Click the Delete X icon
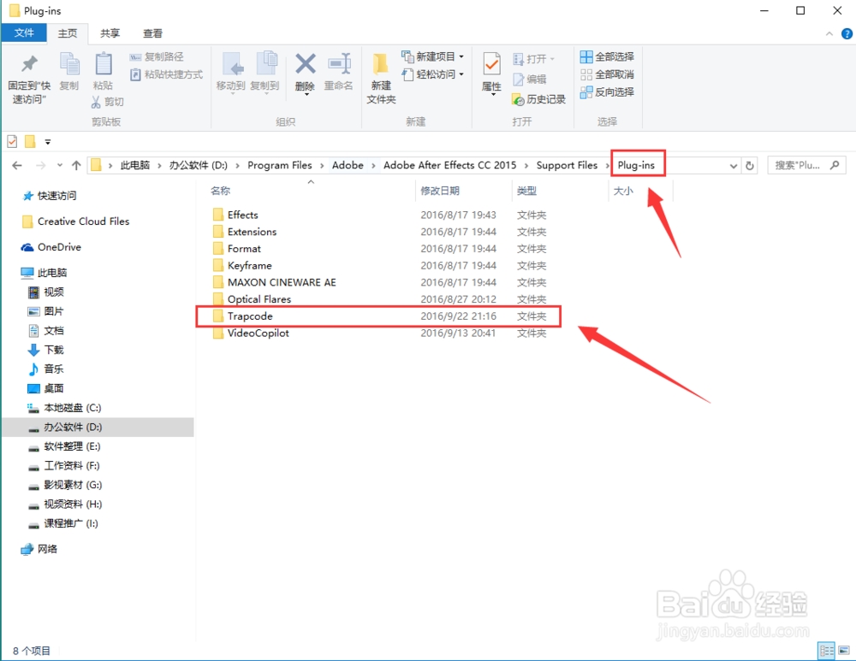856x661 pixels. 306,64
